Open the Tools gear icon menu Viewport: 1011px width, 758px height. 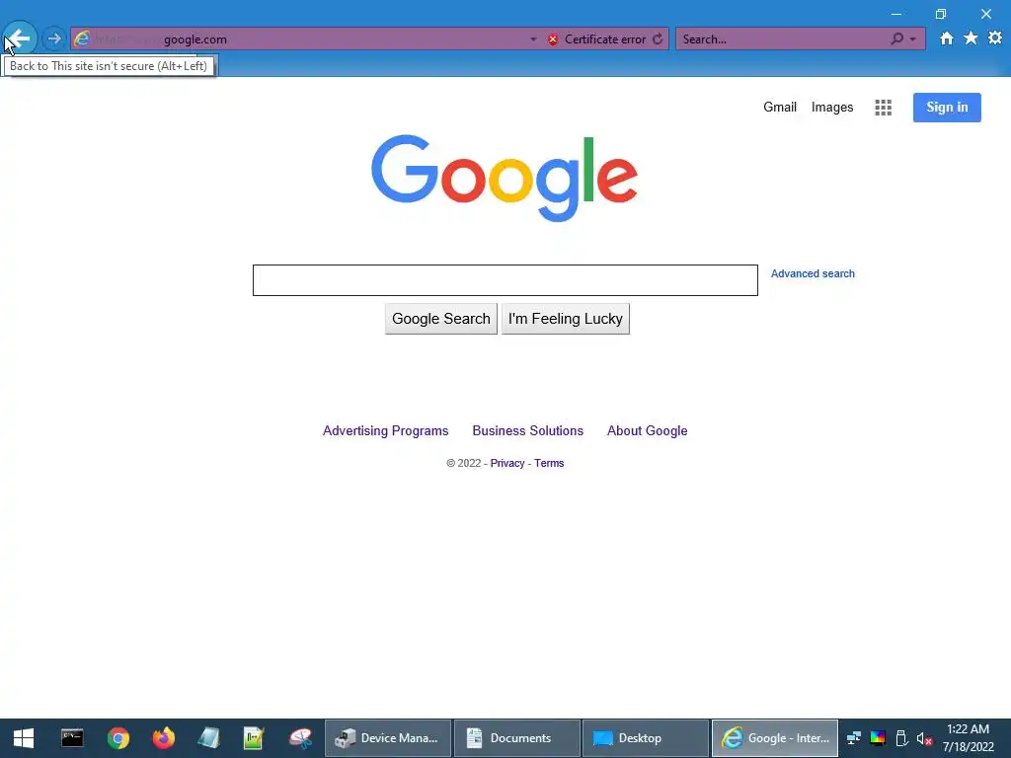point(995,38)
